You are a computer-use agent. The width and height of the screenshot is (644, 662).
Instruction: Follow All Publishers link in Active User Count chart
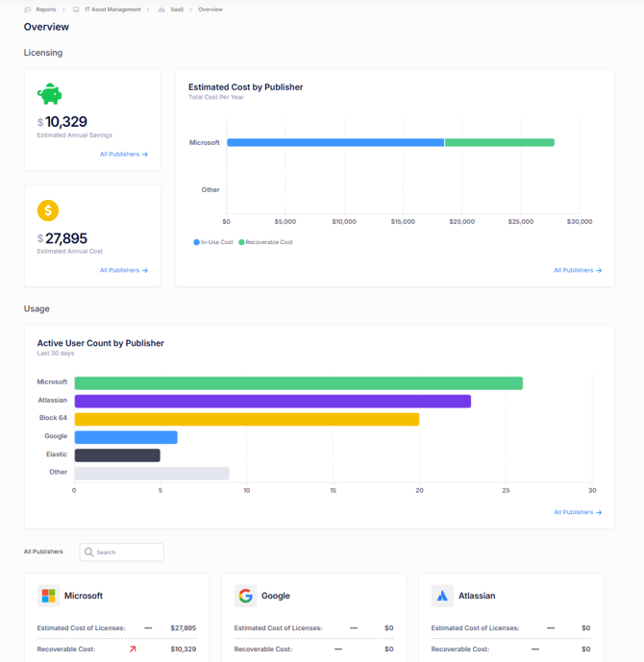tap(577, 512)
